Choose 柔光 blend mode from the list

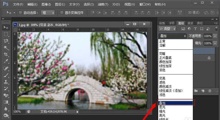[162, 107]
